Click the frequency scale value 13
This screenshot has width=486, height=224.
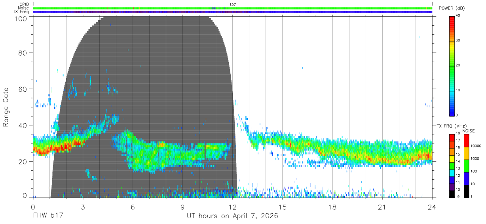pos(459,168)
